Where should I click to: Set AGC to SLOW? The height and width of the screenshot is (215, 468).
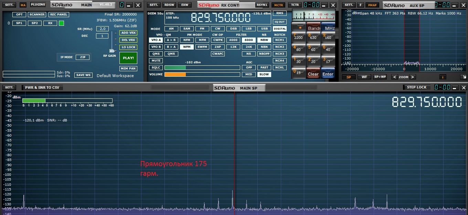(264, 74)
